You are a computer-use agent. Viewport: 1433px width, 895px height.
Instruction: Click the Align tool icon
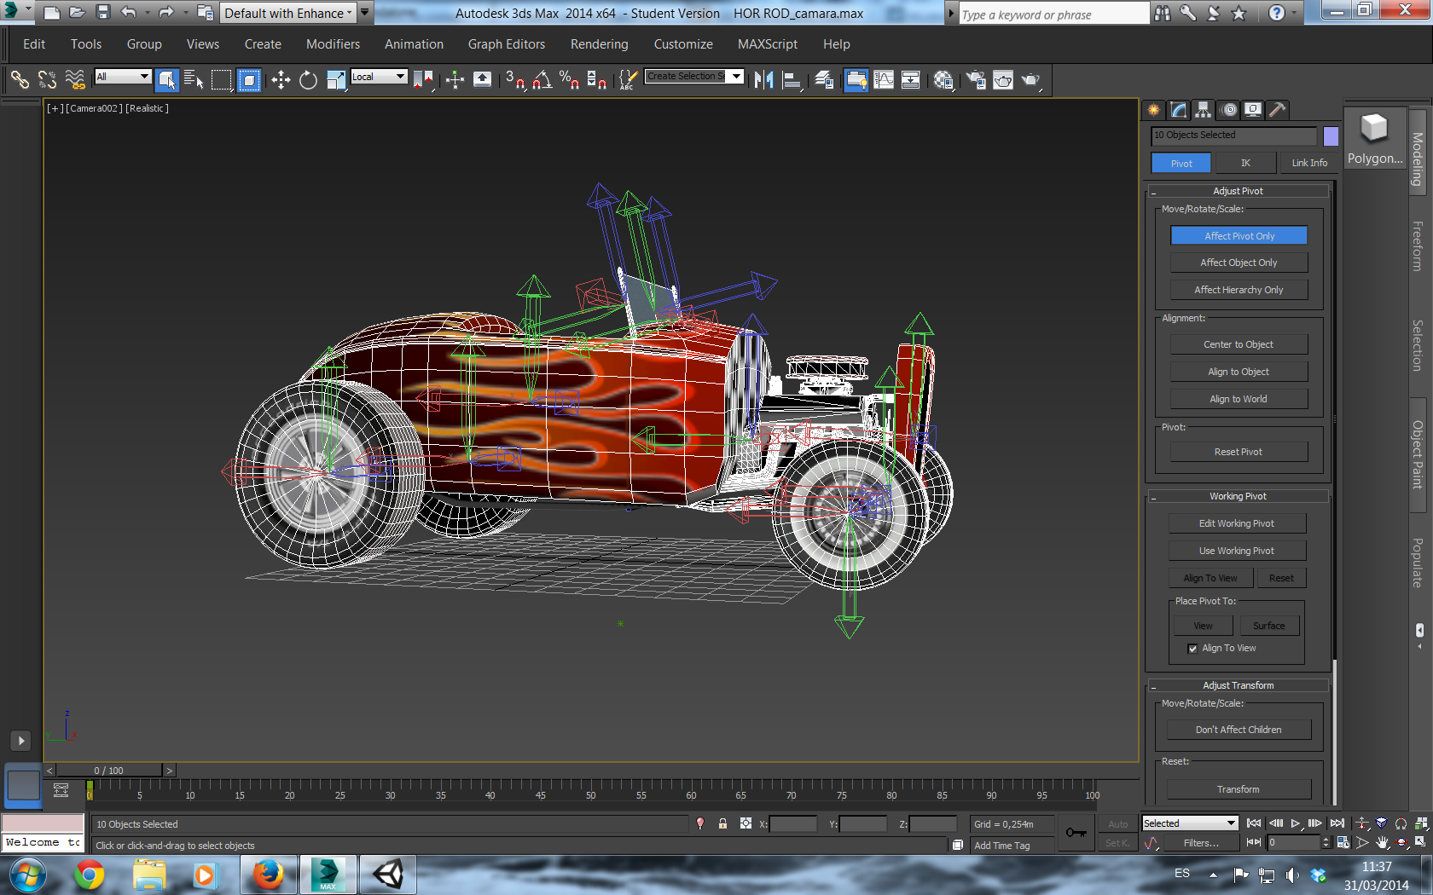tap(792, 80)
